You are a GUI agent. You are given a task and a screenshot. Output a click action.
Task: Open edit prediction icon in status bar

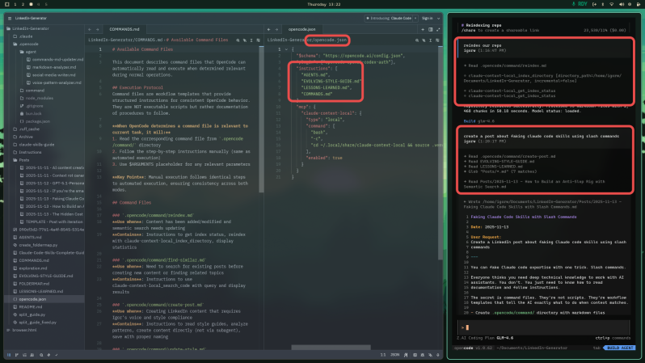click(406, 355)
